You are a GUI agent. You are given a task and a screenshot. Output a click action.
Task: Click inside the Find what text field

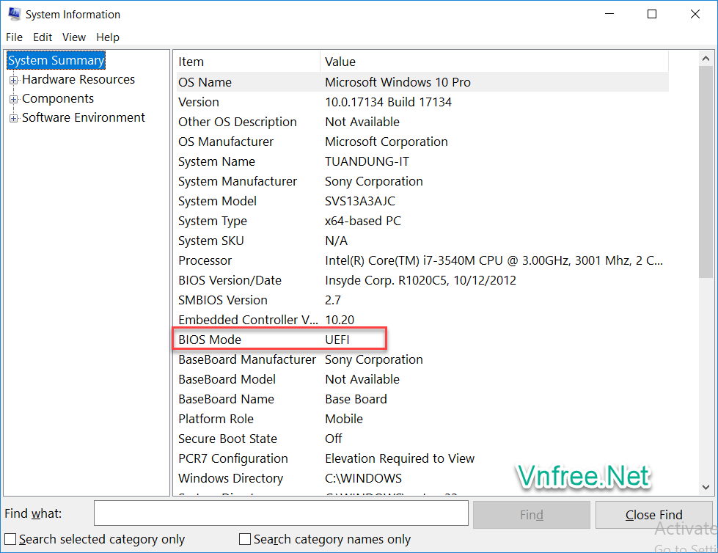pos(281,514)
